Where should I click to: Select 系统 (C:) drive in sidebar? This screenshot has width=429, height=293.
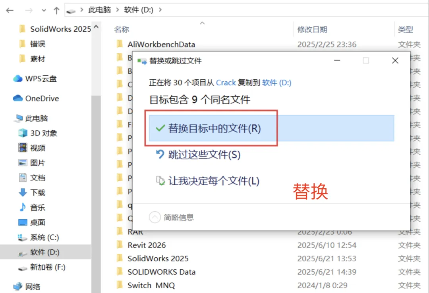38,237
